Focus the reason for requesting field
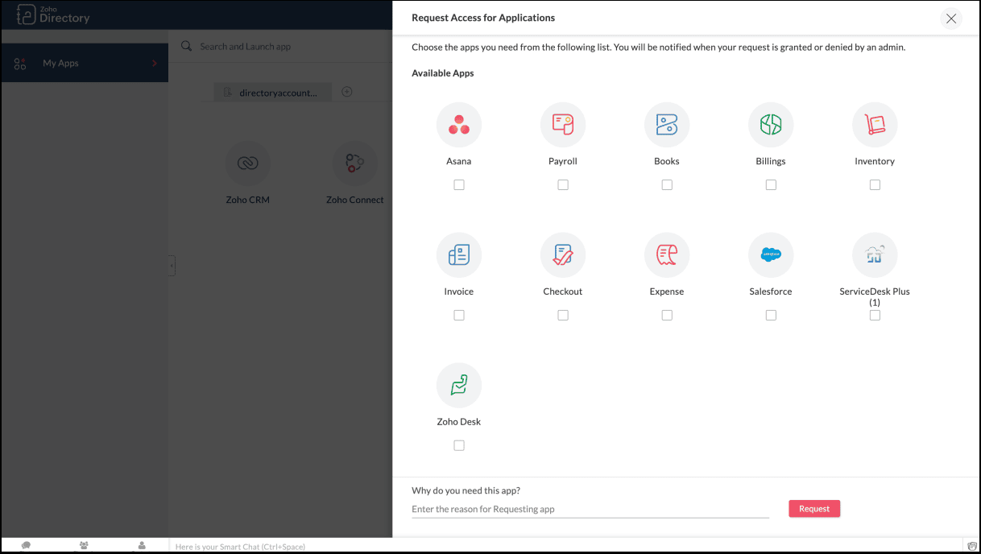 click(x=590, y=509)
